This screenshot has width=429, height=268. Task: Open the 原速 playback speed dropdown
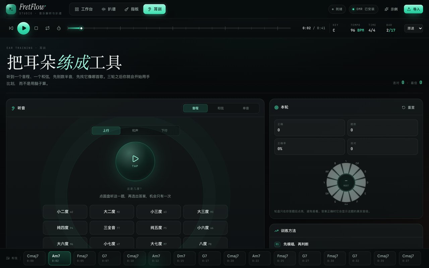pos(414,28)
